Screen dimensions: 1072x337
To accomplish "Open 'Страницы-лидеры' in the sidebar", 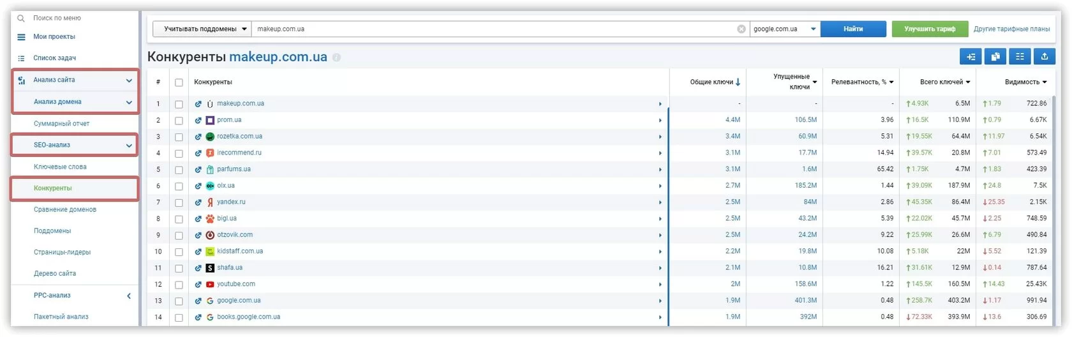I will [62, 252].
